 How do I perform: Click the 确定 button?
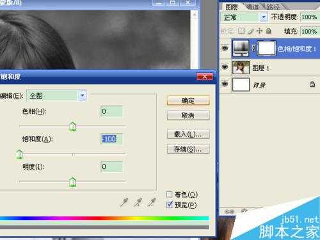[x=188, y=100]
